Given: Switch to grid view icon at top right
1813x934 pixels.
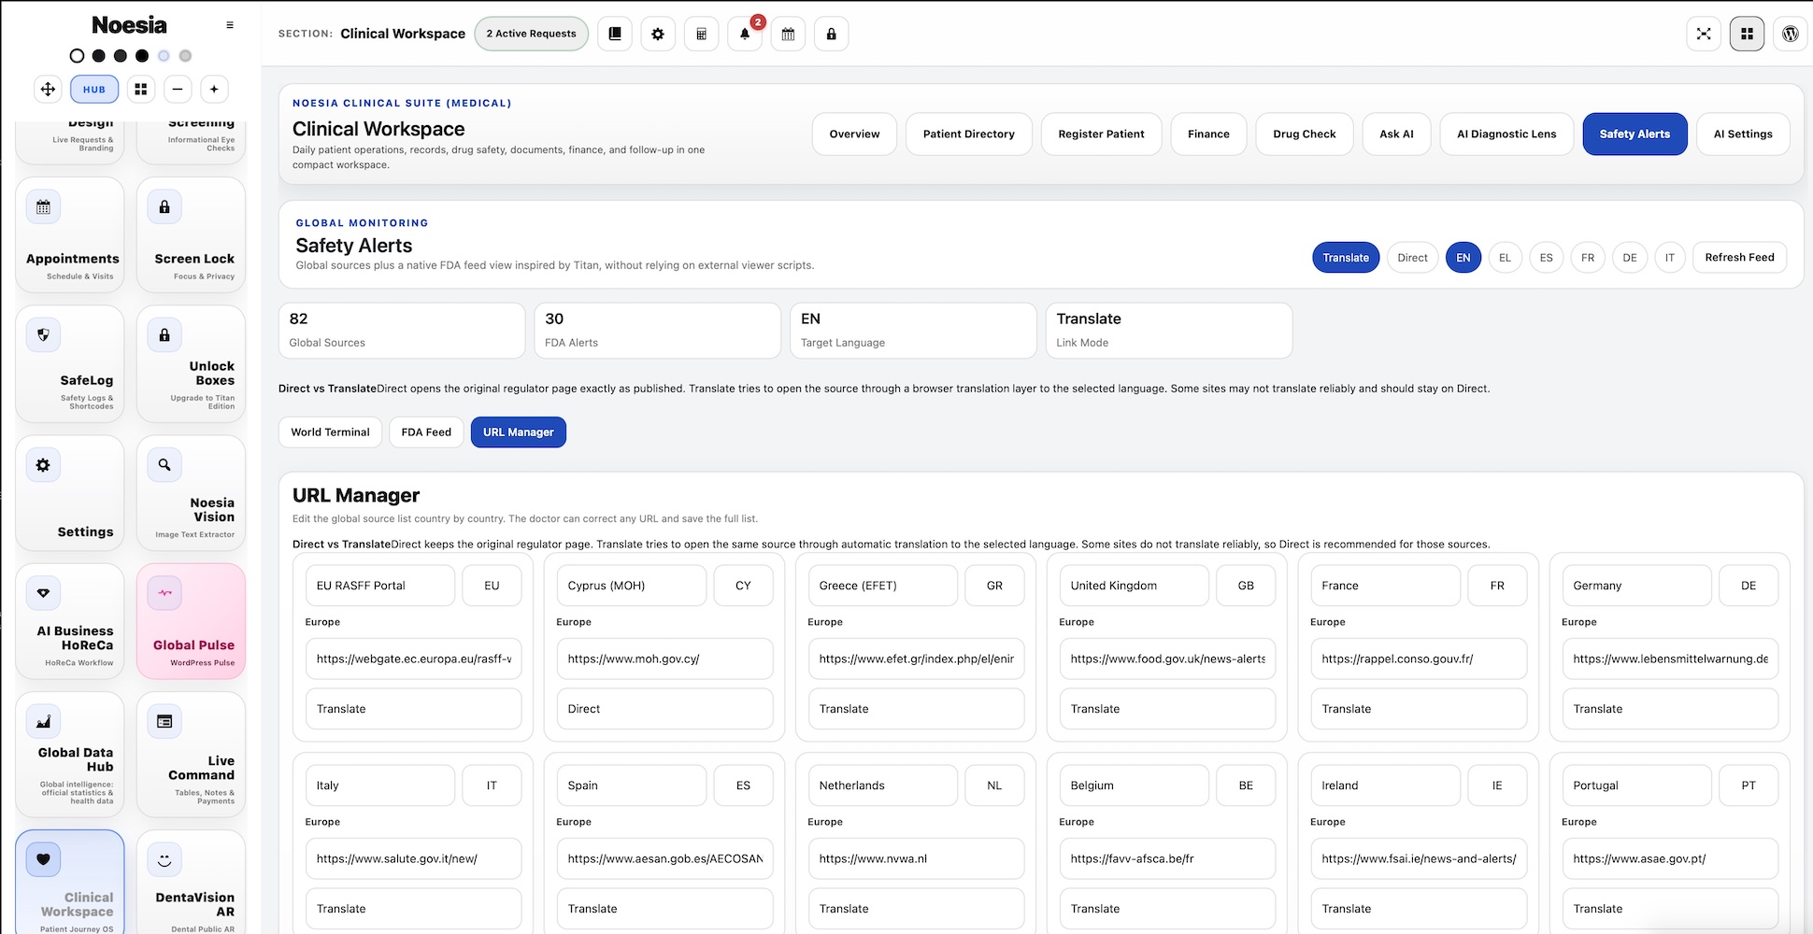Looking at the screenshot, I should pyautogui.click(x=1747, y=34).
